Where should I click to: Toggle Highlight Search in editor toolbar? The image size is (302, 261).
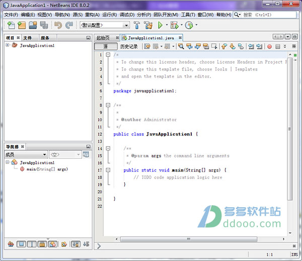[206, 46]
